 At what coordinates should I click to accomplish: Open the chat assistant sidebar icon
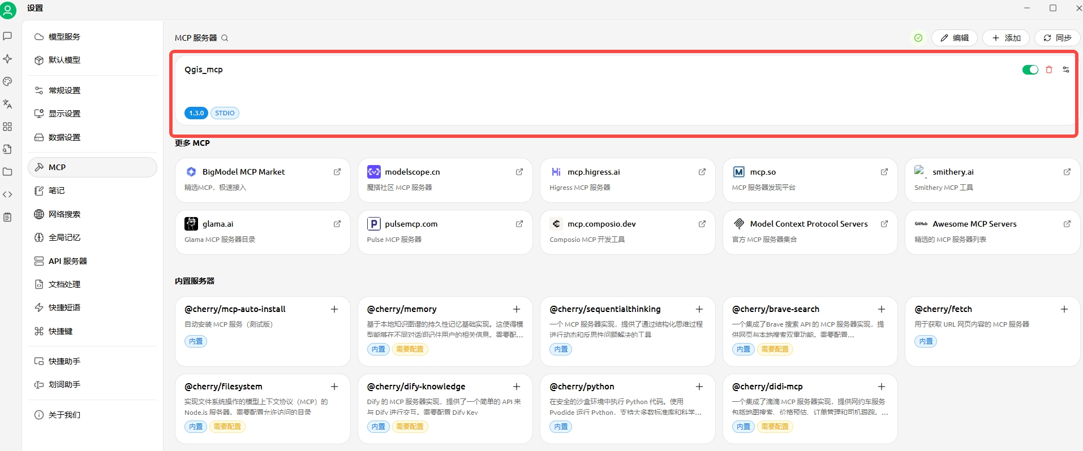7,36
